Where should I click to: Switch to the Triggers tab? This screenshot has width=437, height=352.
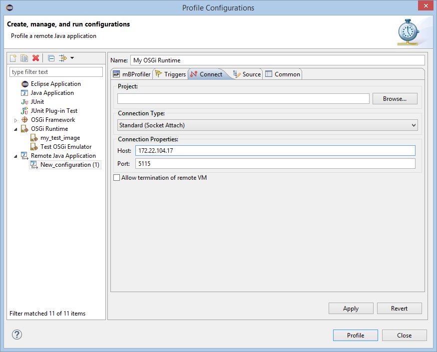coord(170,74)
